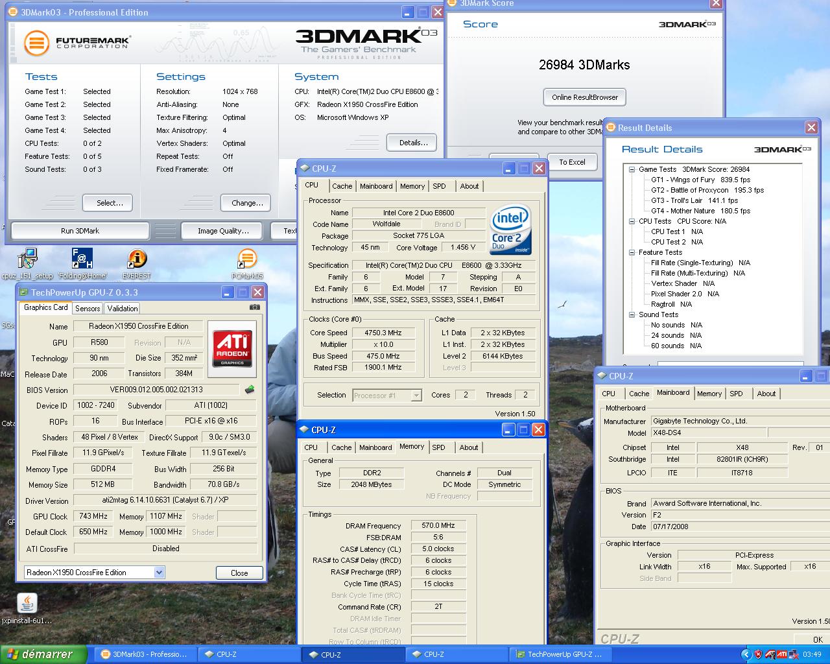Collapse the Sound Tests tree node

pos(632,314)
